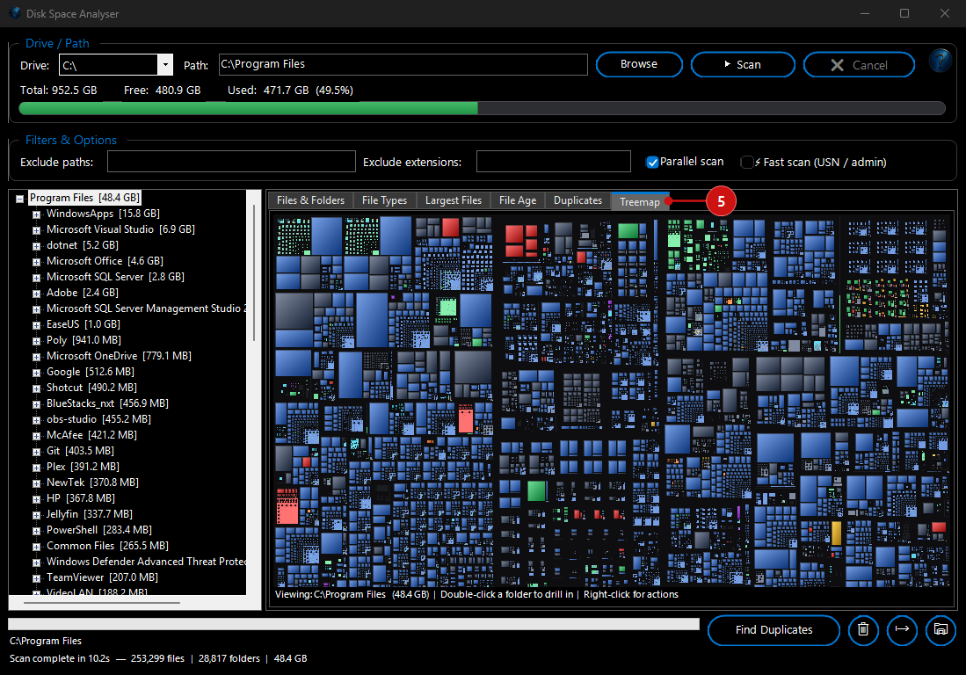Select the large yellow block in the treemap
This screenshot has width=966, height=675.
[836, 533]
